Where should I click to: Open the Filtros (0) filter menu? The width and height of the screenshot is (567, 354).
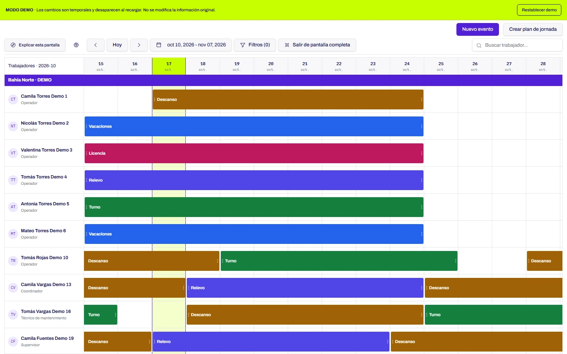255,45
